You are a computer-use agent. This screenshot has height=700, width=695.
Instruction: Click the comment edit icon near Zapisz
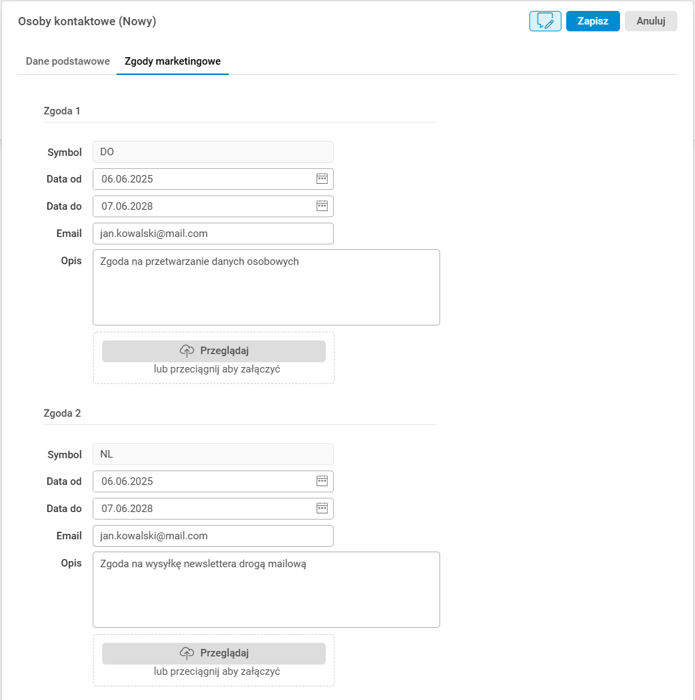click(545, 21)
